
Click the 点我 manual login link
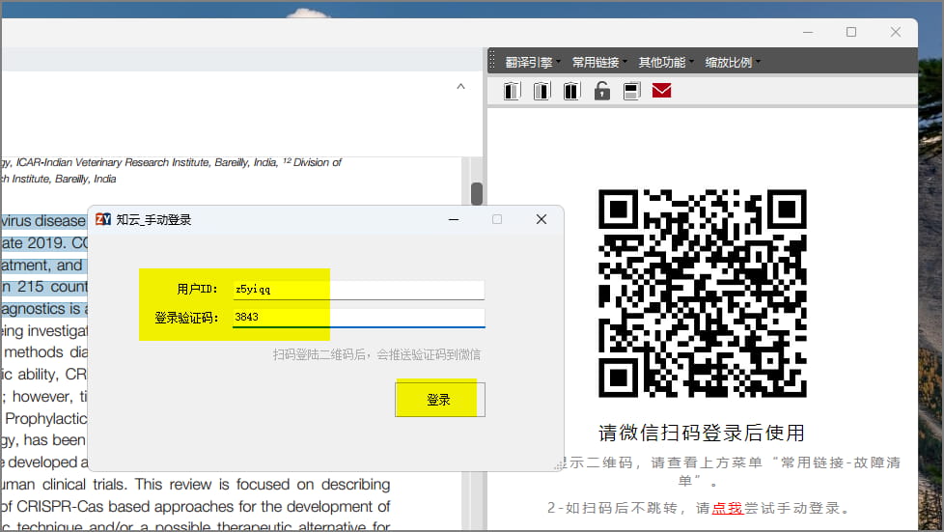727,508
